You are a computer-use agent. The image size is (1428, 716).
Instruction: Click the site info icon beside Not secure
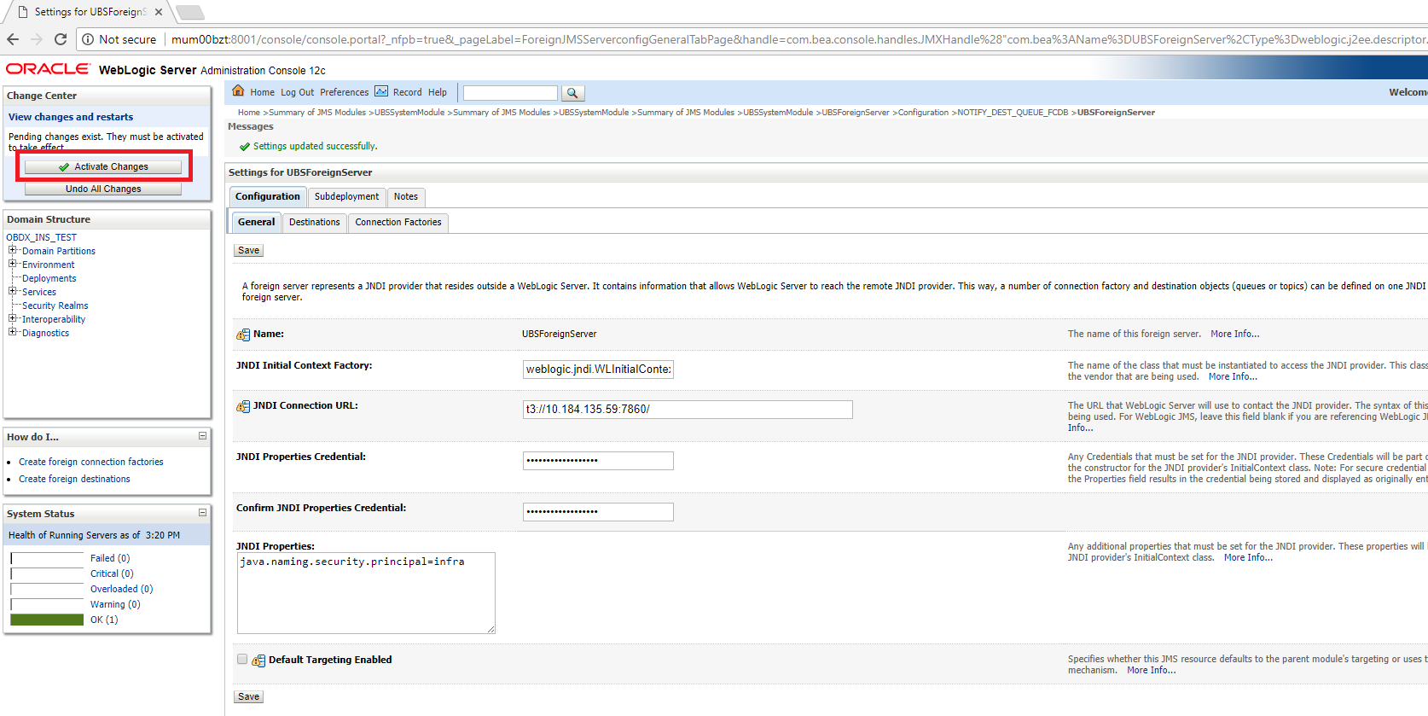[88, 39]
